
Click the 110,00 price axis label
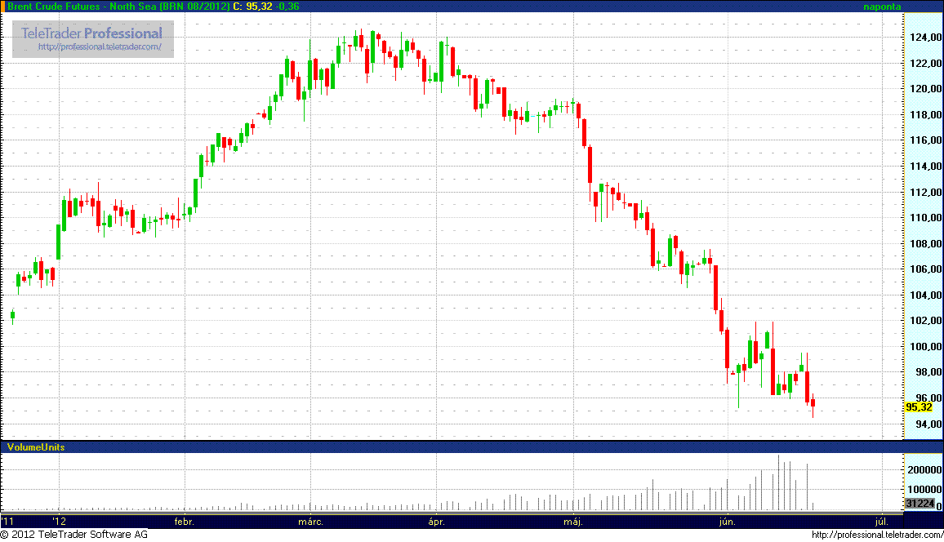point(926,218)
